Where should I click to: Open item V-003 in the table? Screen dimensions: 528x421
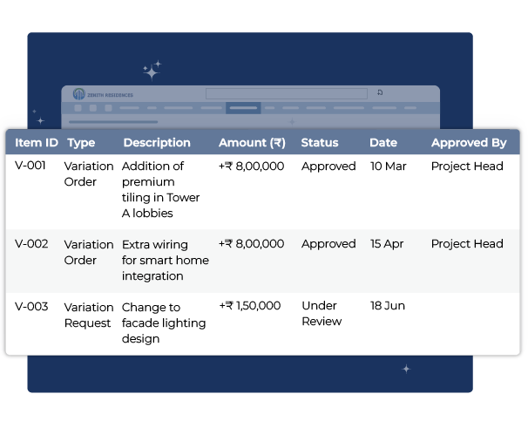coord(31,307)
